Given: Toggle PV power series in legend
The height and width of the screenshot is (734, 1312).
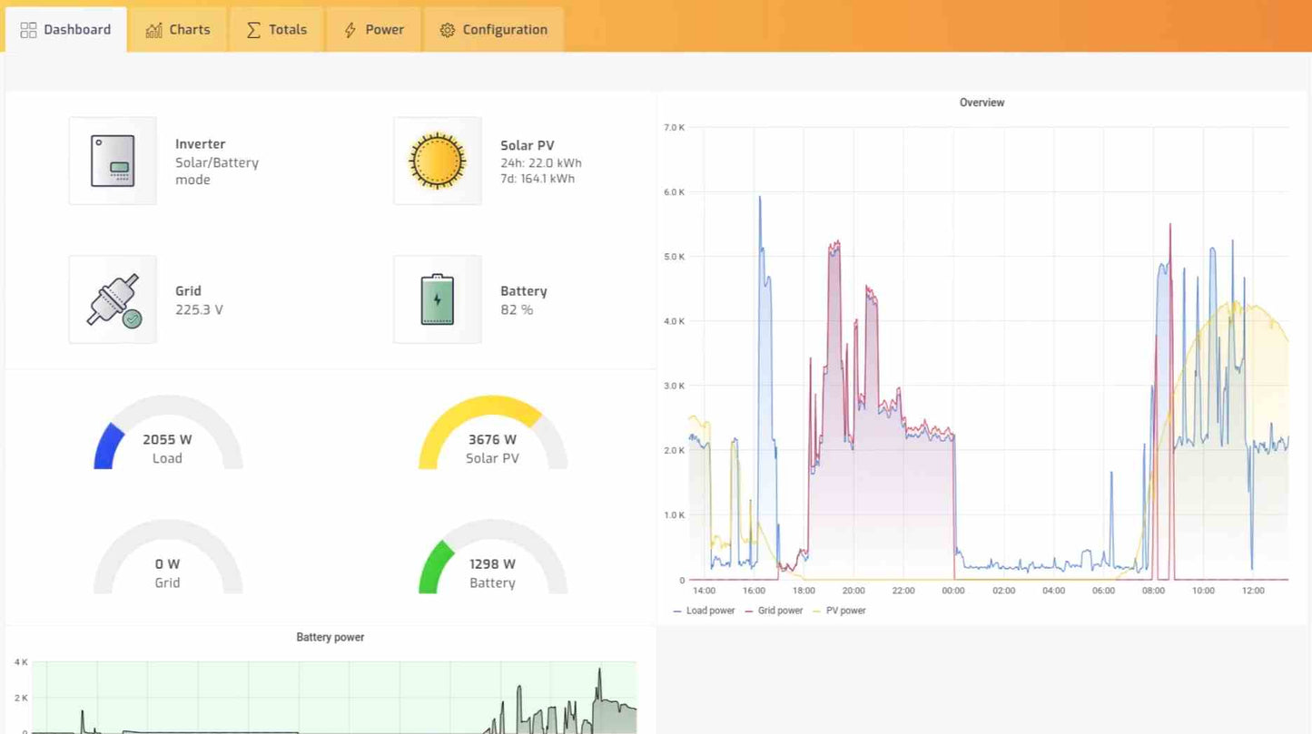Looking at the screenshot, I should pos(844,611).
